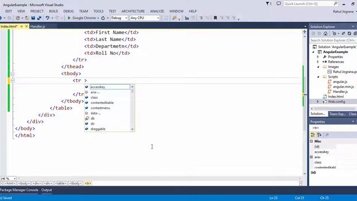Screen dimensions: 357x201
Task: Click Solution Explorer sync icon
Action: (x=343, y=33)
